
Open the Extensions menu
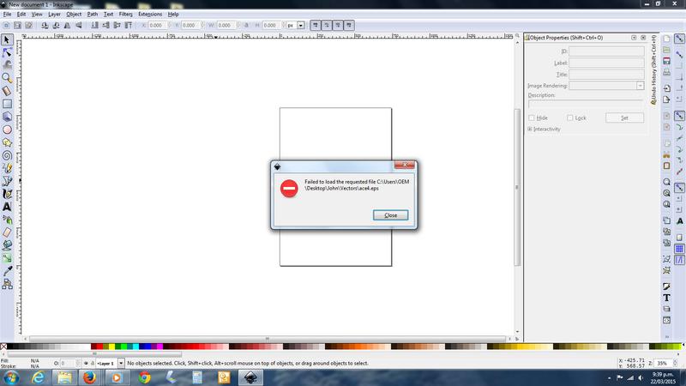(x=150, y=14)
